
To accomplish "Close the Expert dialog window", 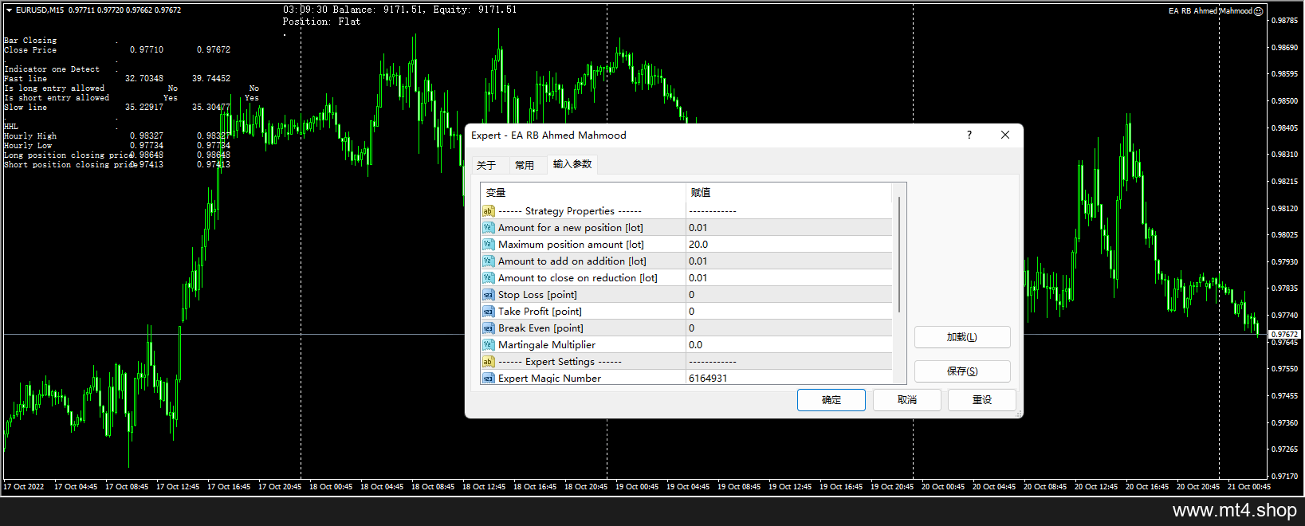I will click(x=1005, y=135).
